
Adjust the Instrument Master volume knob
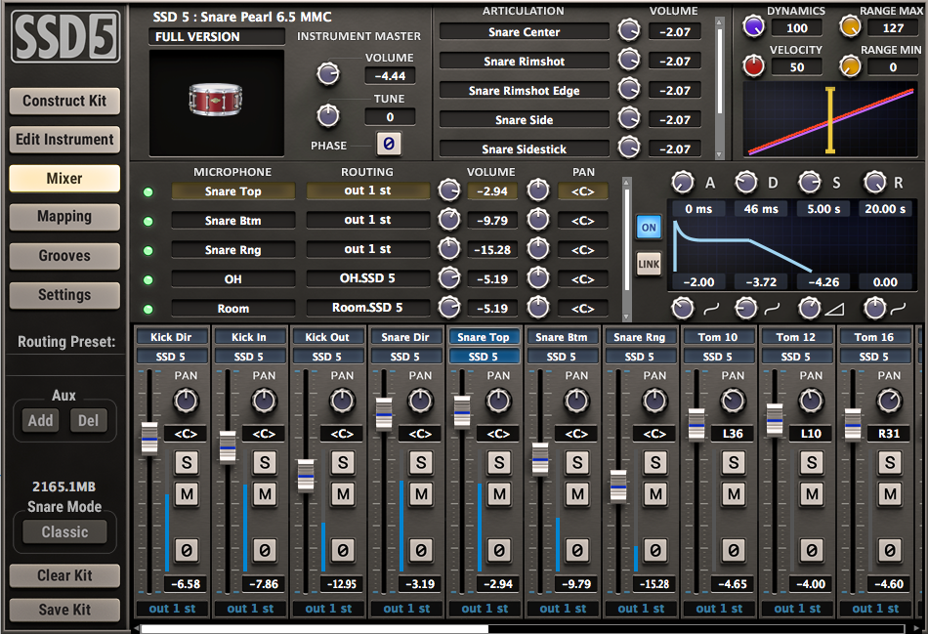(x=328, y=74)
